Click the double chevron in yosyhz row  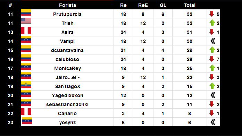coord(213,122)
